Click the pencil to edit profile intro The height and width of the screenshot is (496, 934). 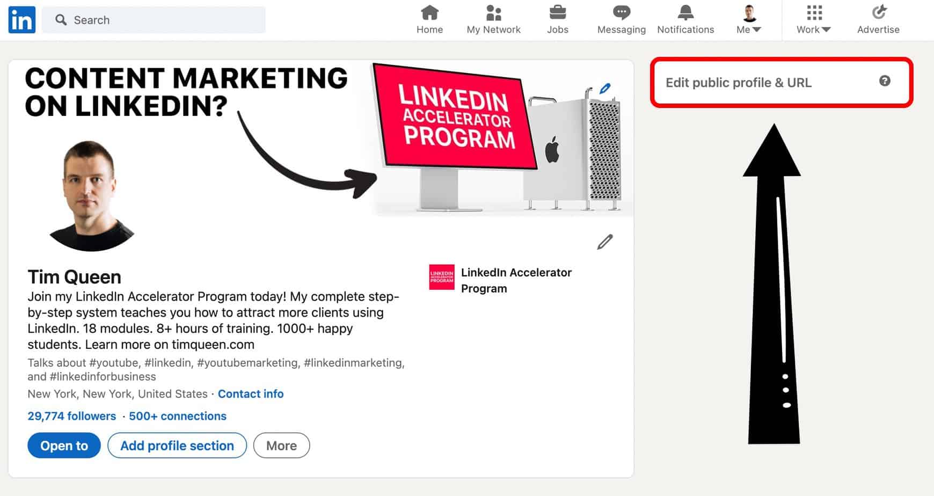(x=605, y=242)
